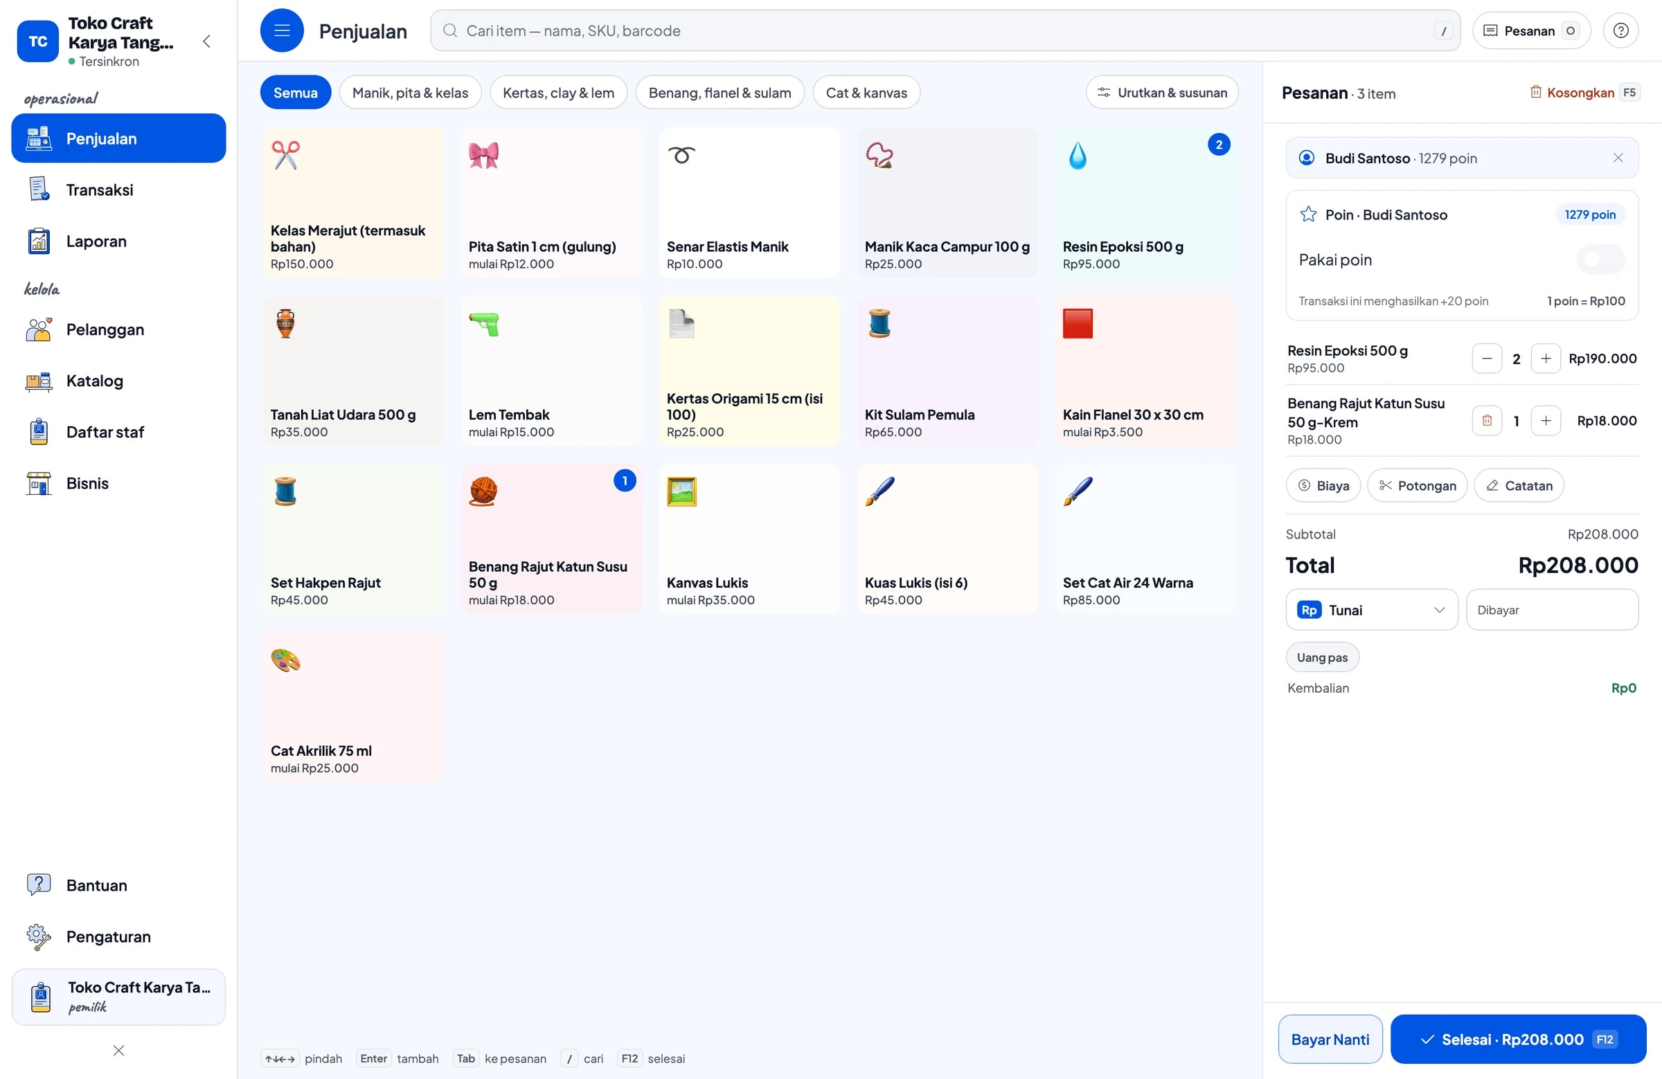The width and height of the screenshot is (1662, 1079).
Task: Go to Pelanggan in the sidebar
Action: pos(118,329)
